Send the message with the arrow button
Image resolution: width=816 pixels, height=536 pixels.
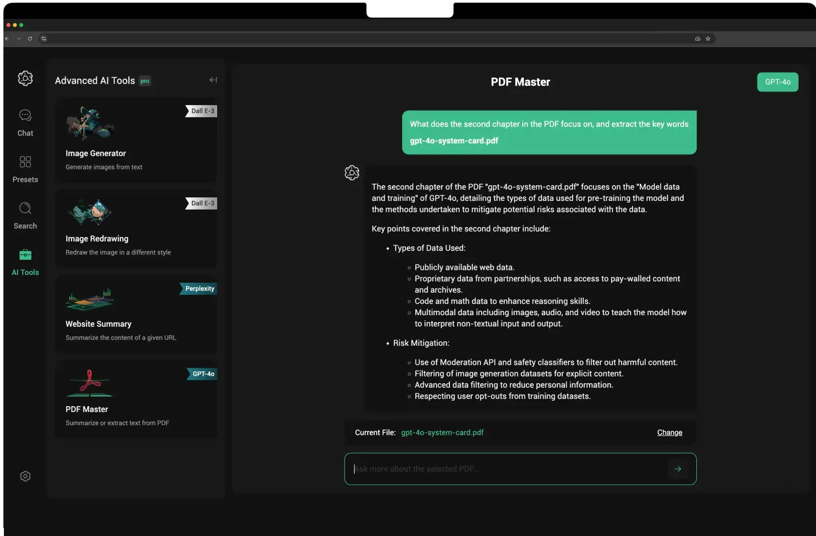(678, 469)
